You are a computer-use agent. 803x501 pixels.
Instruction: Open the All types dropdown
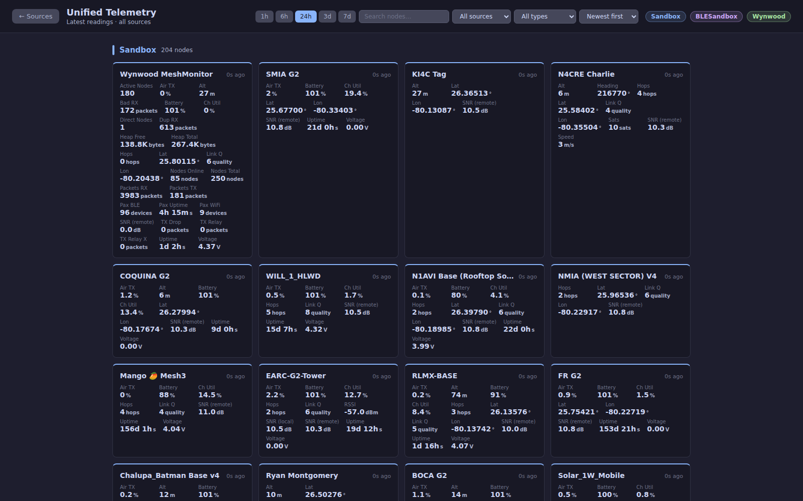545,16
